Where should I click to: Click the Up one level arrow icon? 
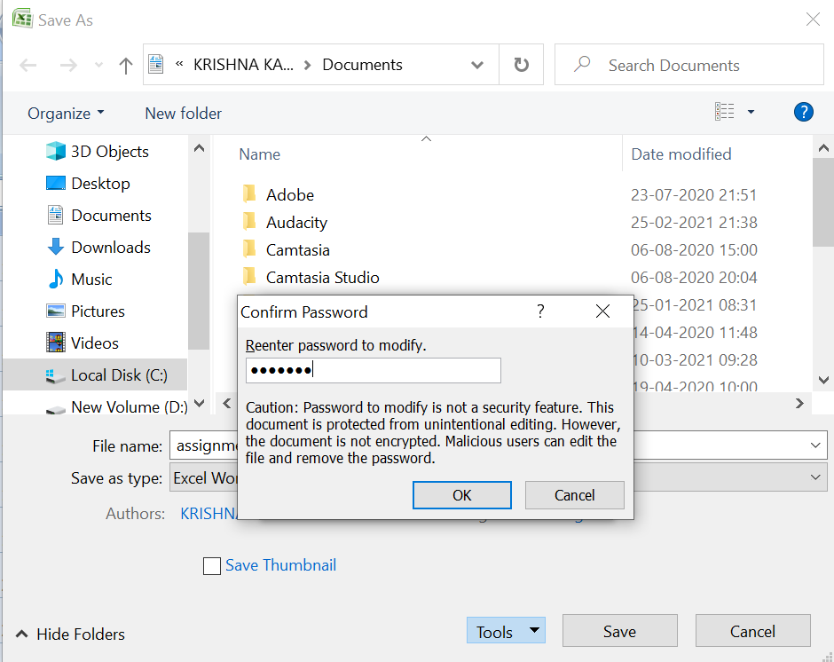(x=126, y=66)
